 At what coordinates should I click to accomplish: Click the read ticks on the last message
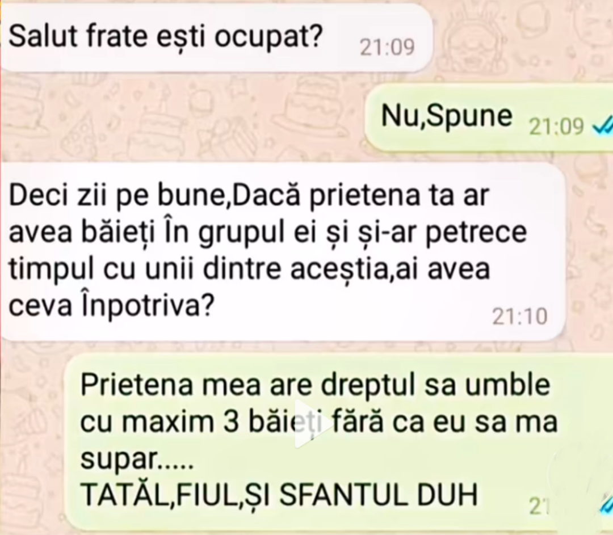606,504
